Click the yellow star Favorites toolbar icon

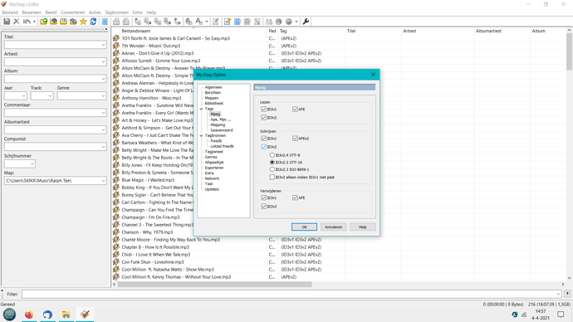(83, 22)
